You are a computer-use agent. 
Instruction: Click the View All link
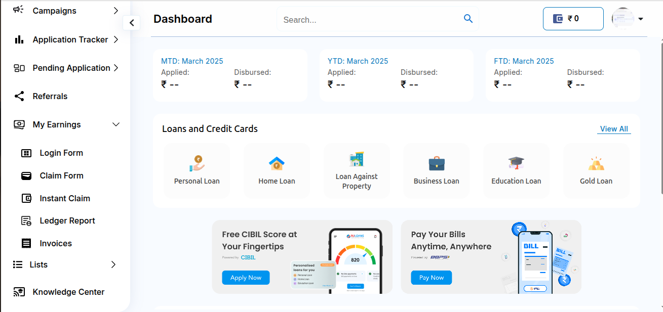coord(614,129)
